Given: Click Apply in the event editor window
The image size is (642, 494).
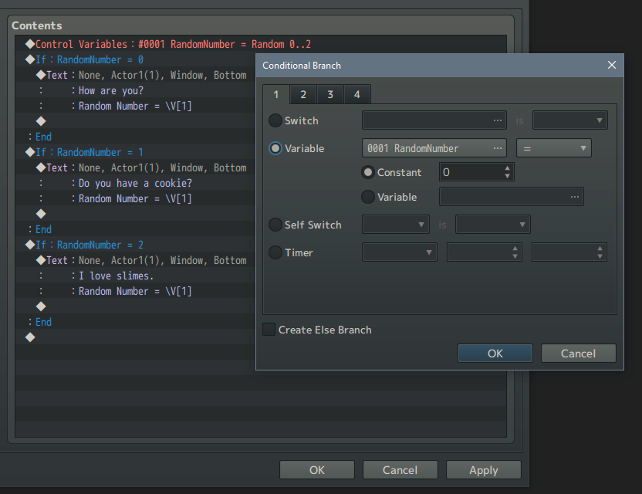Looking at the screenshot, I should coord(484,470).
